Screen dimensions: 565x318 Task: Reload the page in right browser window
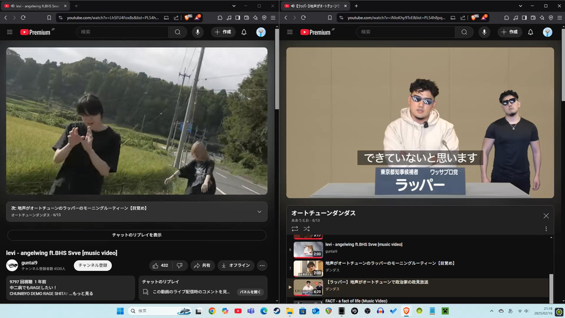pyautogui.click(x=304, y=17)
